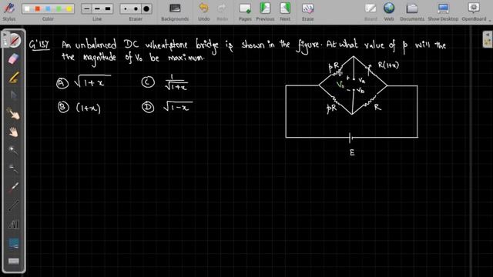Toggle the Stylus palette button
Screen dimensions: 493x277
coord(8,12)
